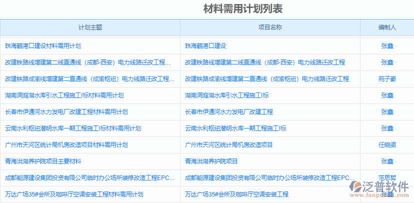This screenshot has height=203, width=414.
Task: Select 张鑫 in the 湖南洞庭湖 row
Action: pos(387,95)
